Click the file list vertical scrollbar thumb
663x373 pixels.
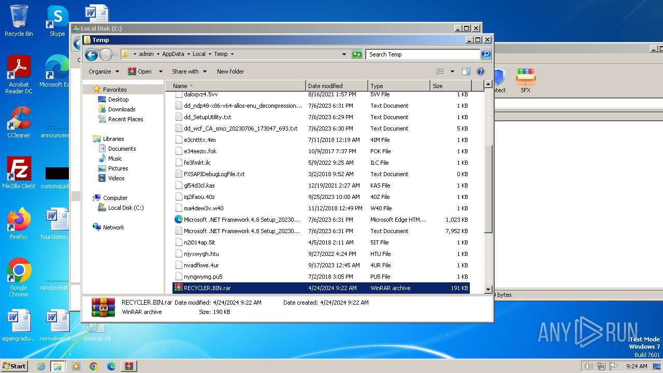point(488,189)
